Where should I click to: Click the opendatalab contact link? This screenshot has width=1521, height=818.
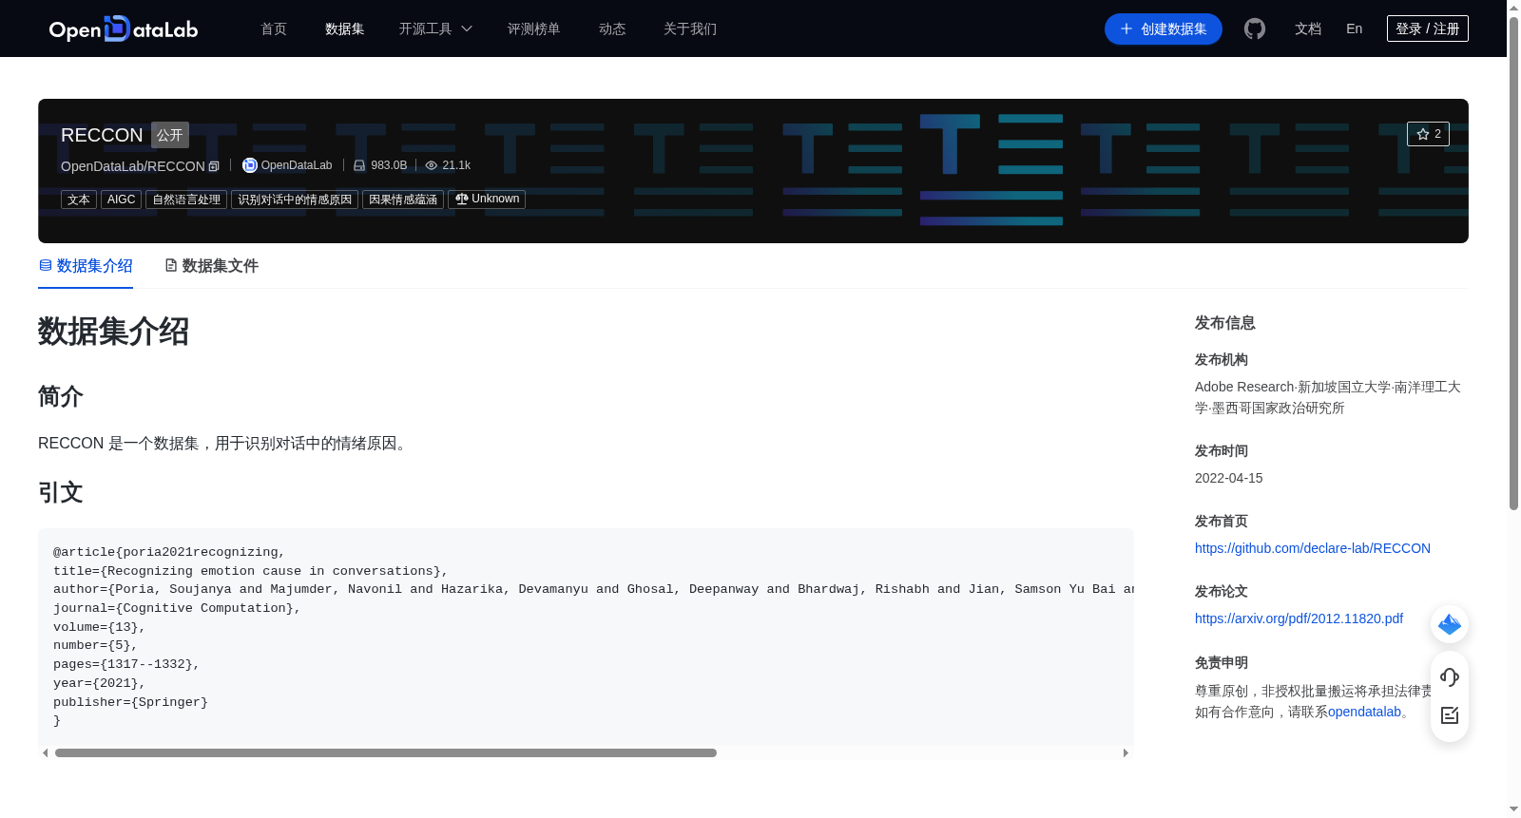1364,712
